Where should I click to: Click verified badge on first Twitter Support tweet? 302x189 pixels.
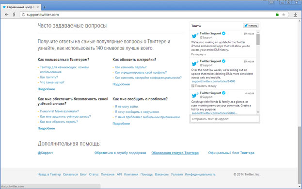(223, 33)
